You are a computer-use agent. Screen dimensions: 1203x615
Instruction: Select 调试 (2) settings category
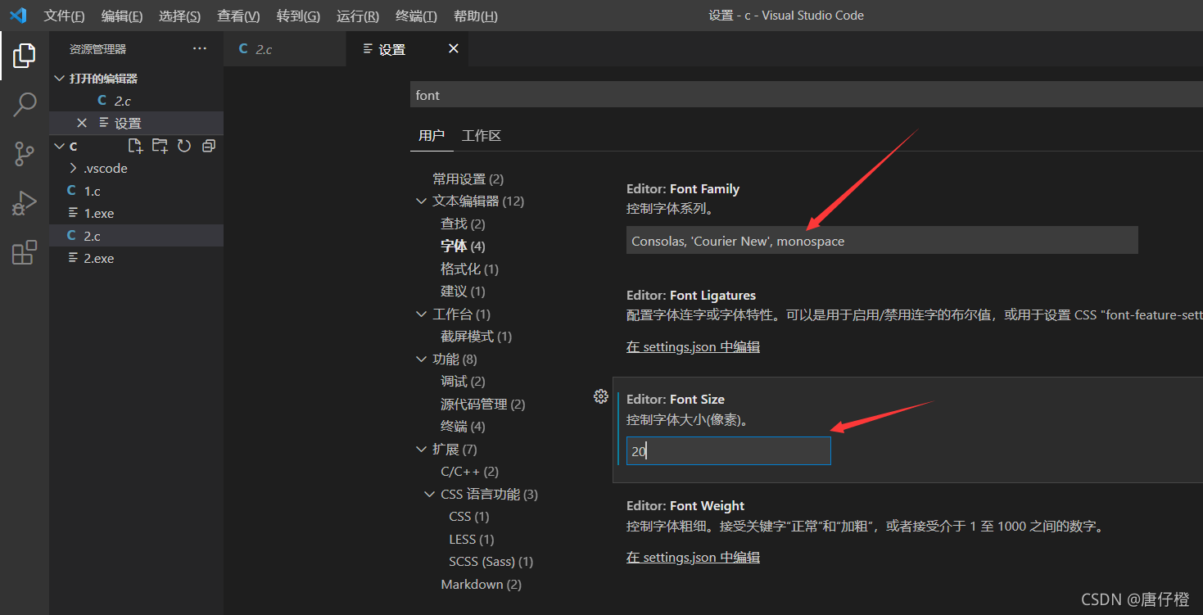click(463, 382)
